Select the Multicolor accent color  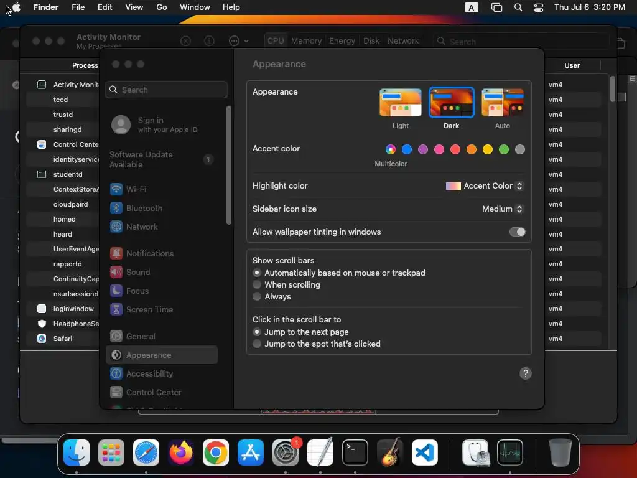391,149
